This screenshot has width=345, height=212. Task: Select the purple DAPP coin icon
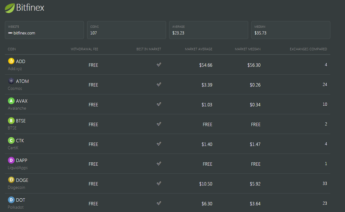click(x=11, y=160)
